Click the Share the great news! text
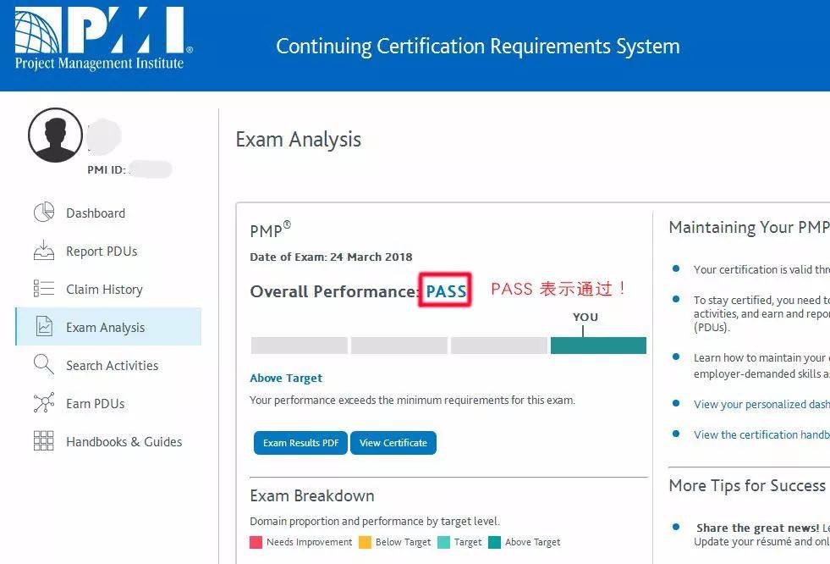This screenshot has width=830, height=564. pyautogui.click(x=757, y=528)
